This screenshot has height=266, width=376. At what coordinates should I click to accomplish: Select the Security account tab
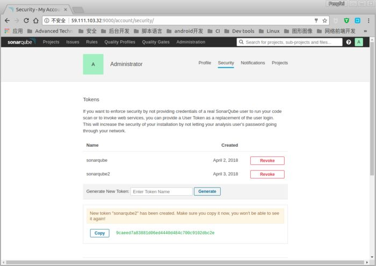(226, 63)
